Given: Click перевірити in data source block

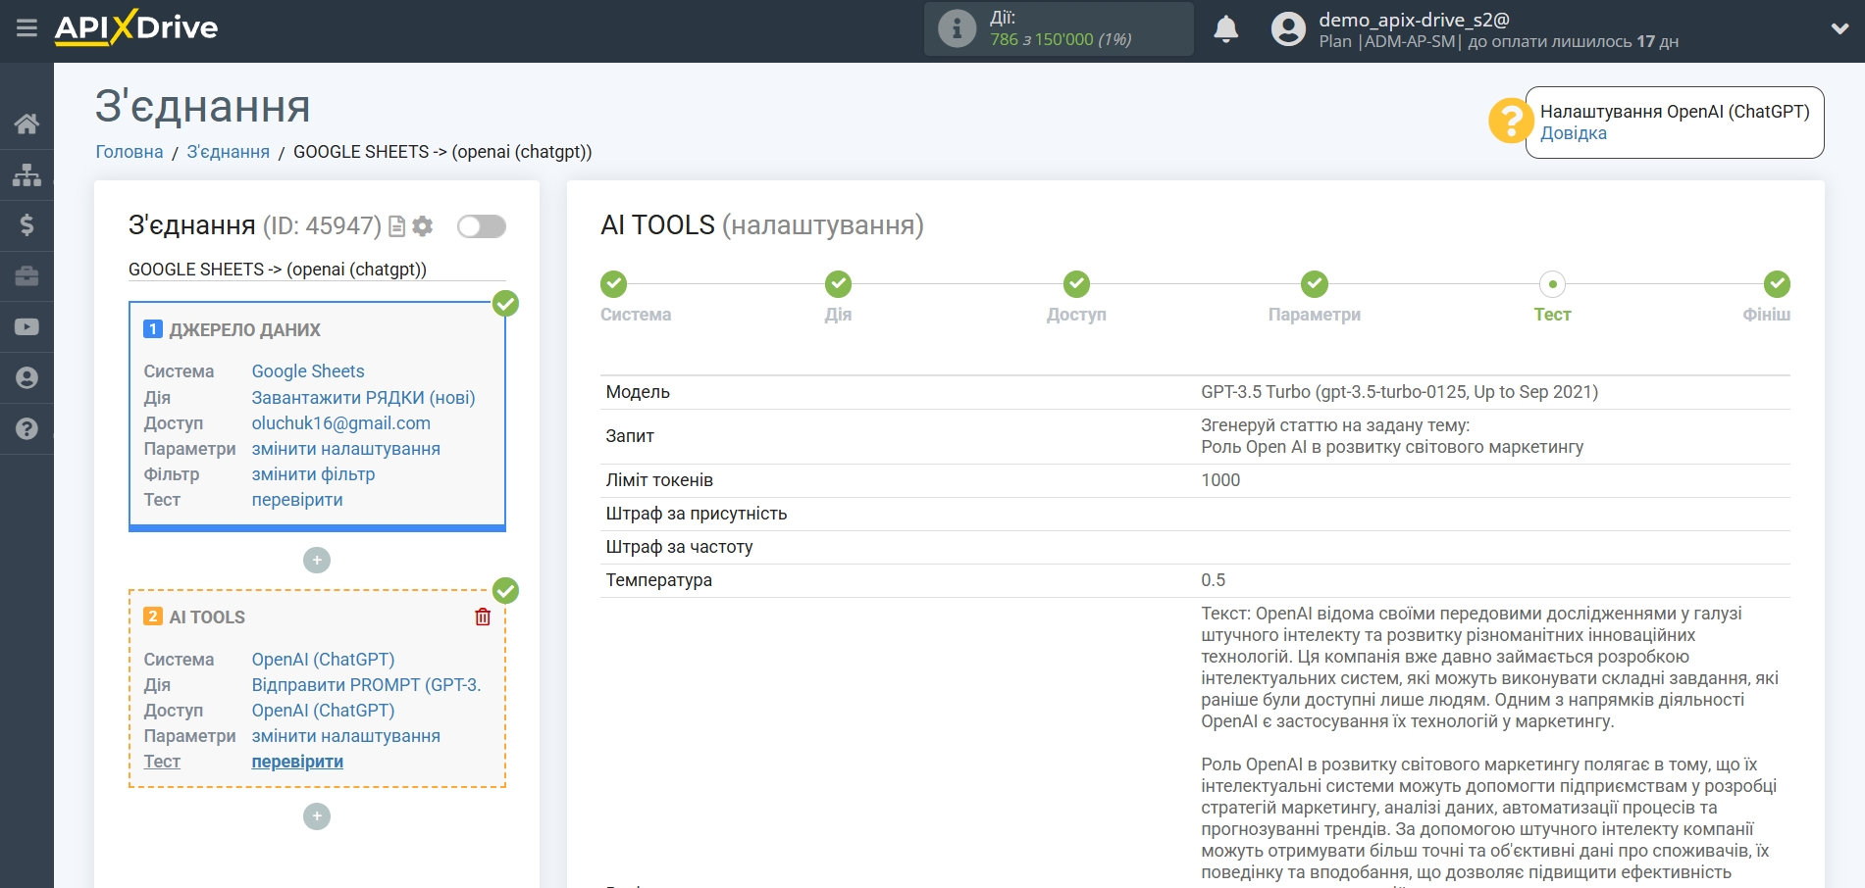Looking at the screenshot, I should [297, 500].
